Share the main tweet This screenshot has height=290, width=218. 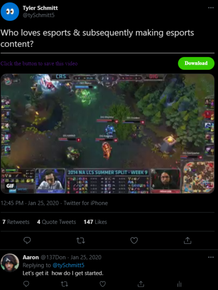pos(188,240)
